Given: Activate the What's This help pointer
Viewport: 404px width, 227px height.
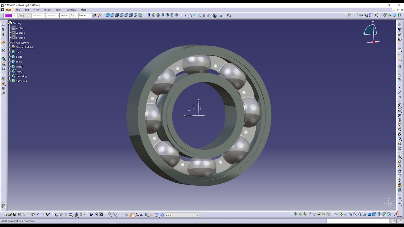Looking at the screenshot, I should [x=48, y=215].
